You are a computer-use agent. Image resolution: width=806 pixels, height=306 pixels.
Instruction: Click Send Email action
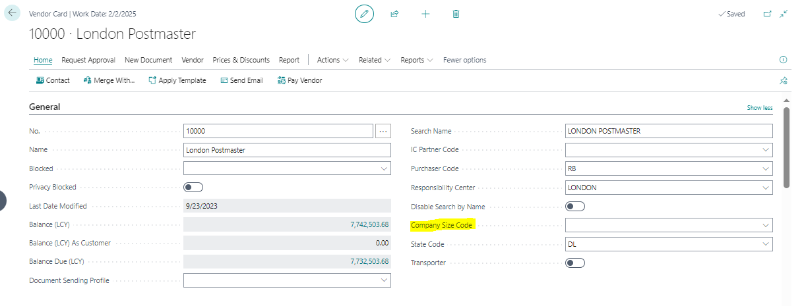pyautogui.click(x=241, y=80)
